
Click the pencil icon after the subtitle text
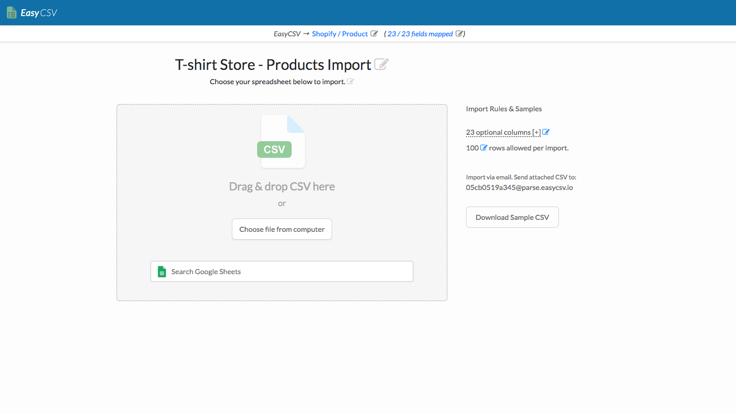pos(351,81)
